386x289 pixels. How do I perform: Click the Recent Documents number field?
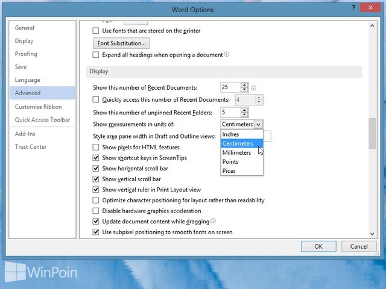pos(231,87)
